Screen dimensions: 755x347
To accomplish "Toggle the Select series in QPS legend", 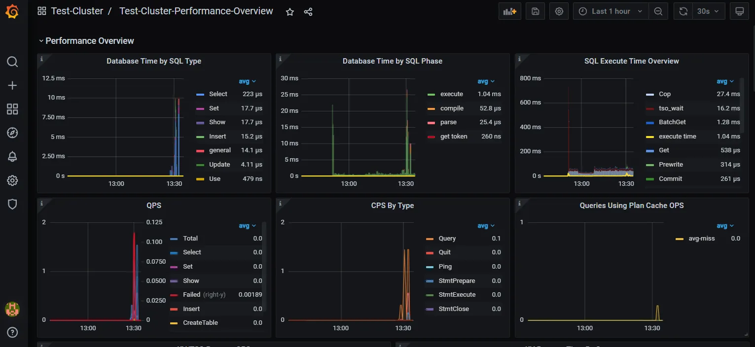I will pos(192,252).
